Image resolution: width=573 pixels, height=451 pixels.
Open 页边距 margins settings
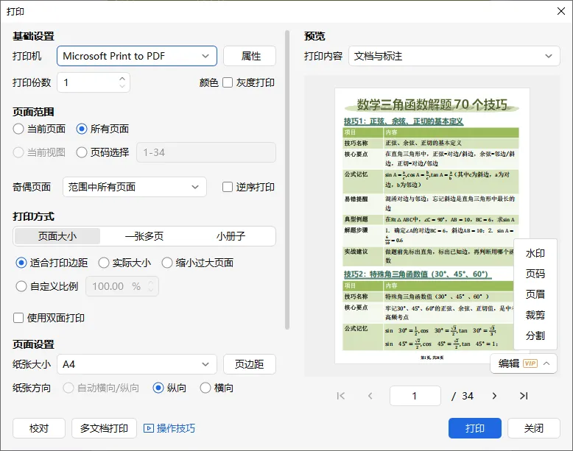pos(250,364)
